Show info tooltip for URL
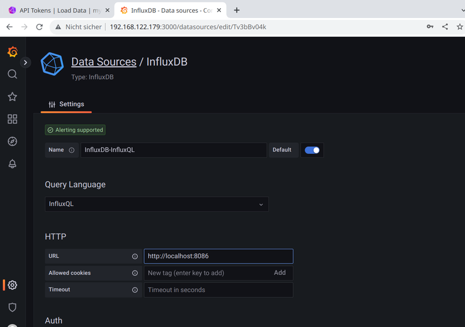 coord(135,257)
